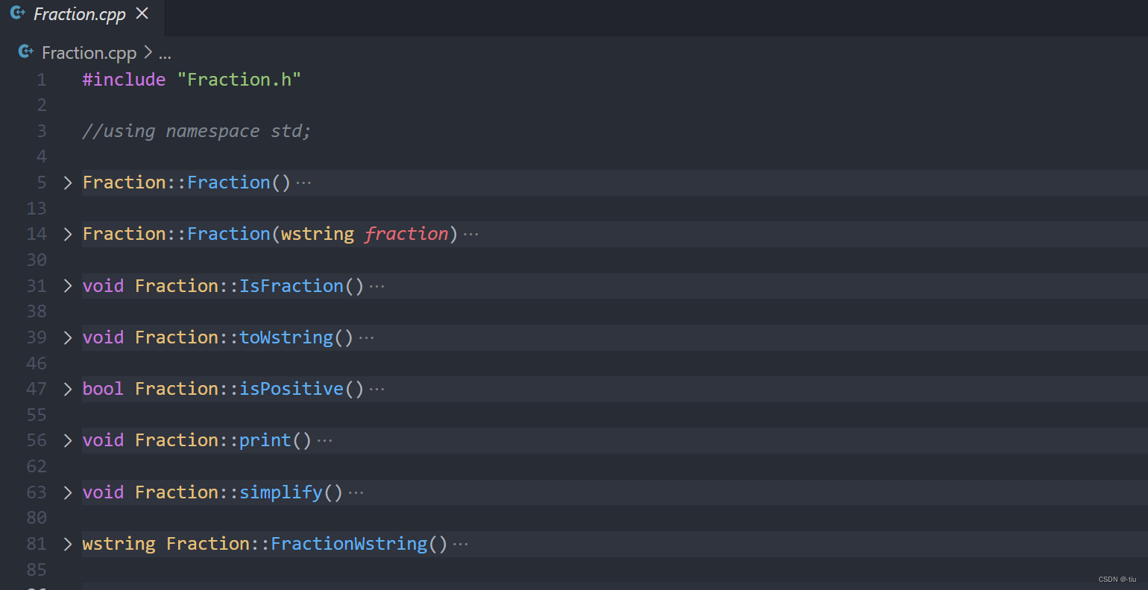
Task: Select the Fraction.cpp tab label
Action: (80, 14)
